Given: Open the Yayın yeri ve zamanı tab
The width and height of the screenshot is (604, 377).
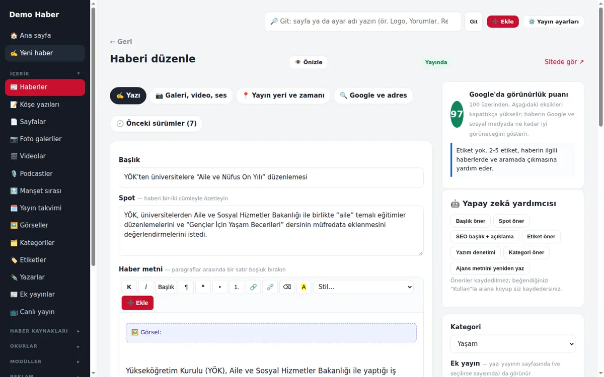Looking at the screenshot, I should 283,96.
